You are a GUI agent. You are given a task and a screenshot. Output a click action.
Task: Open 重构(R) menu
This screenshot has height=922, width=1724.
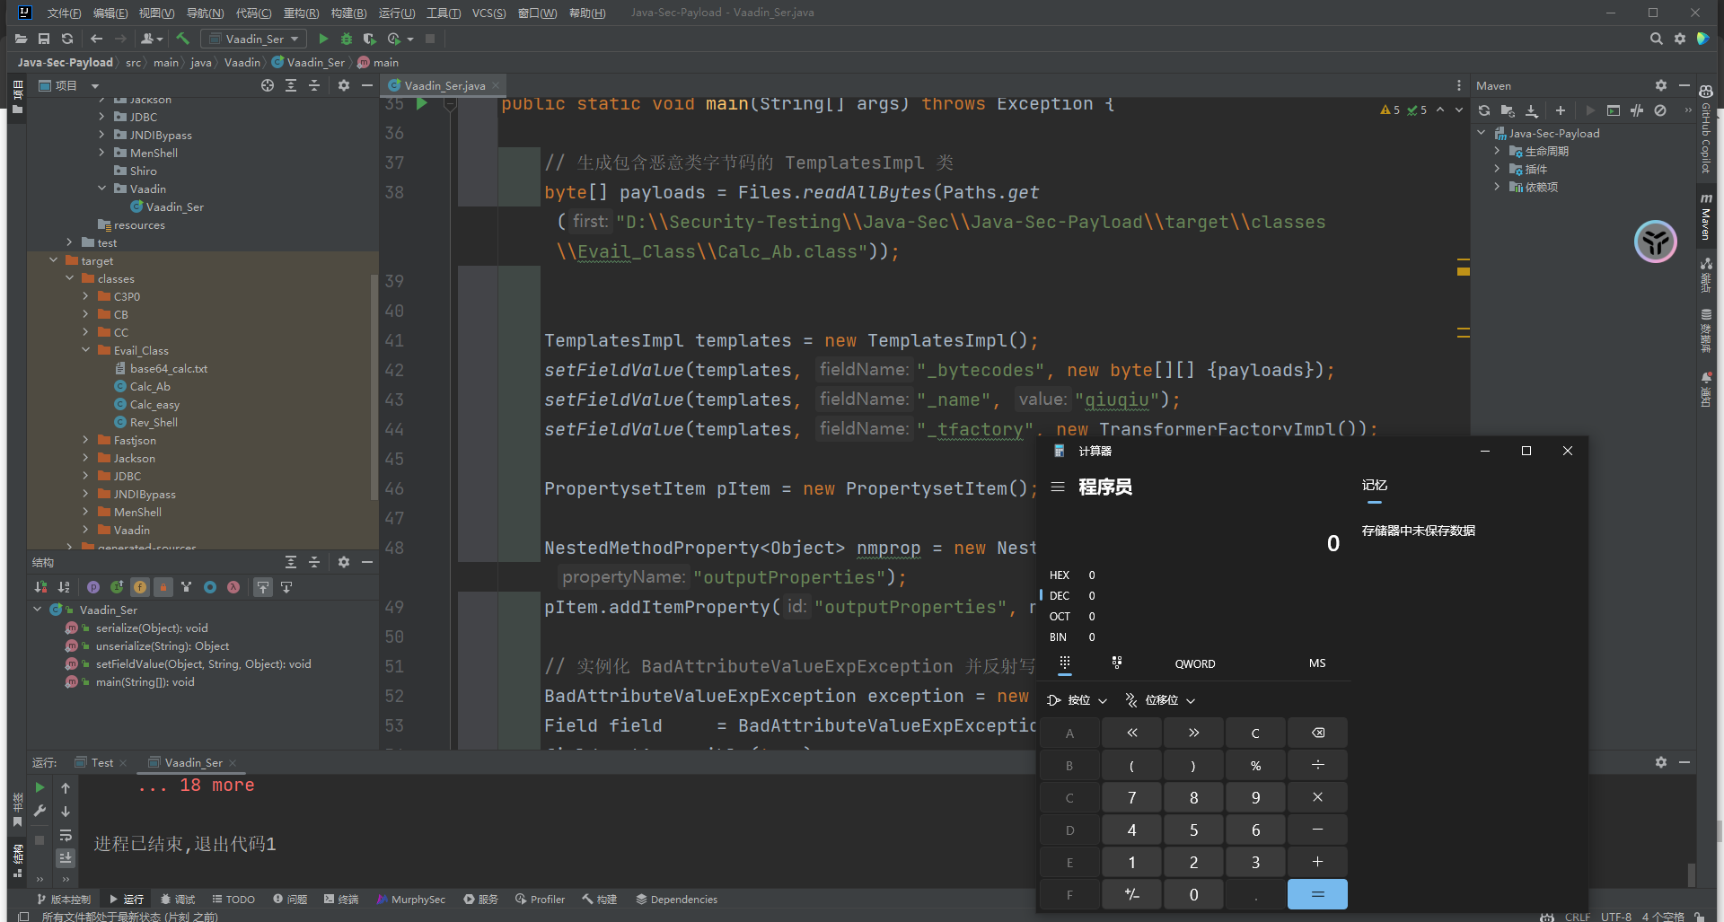(301, 13)
